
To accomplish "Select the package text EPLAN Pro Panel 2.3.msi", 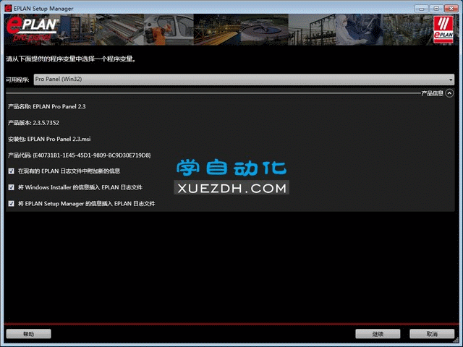I will tap(59, 139).
